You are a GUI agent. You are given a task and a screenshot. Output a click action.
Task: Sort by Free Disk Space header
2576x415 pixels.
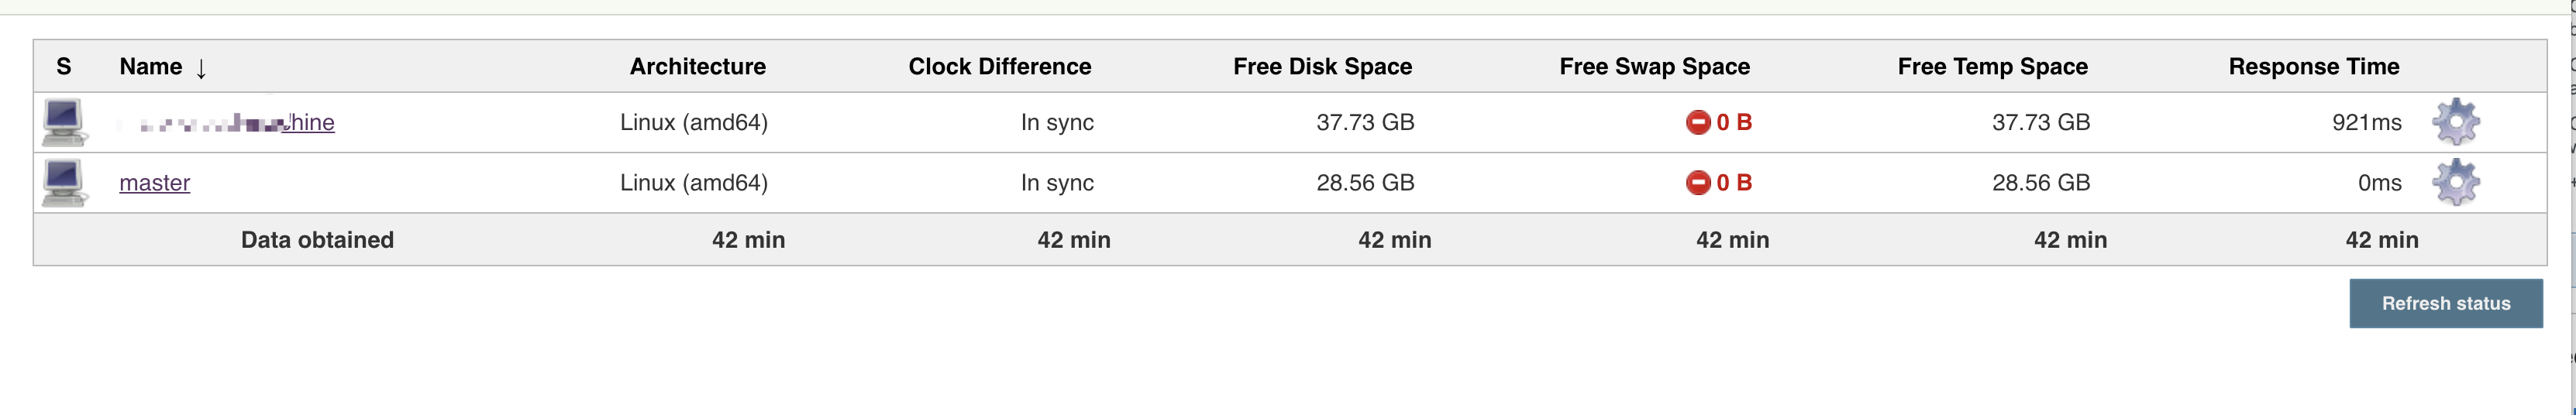pyautogui.click(x=1322, y=67)
